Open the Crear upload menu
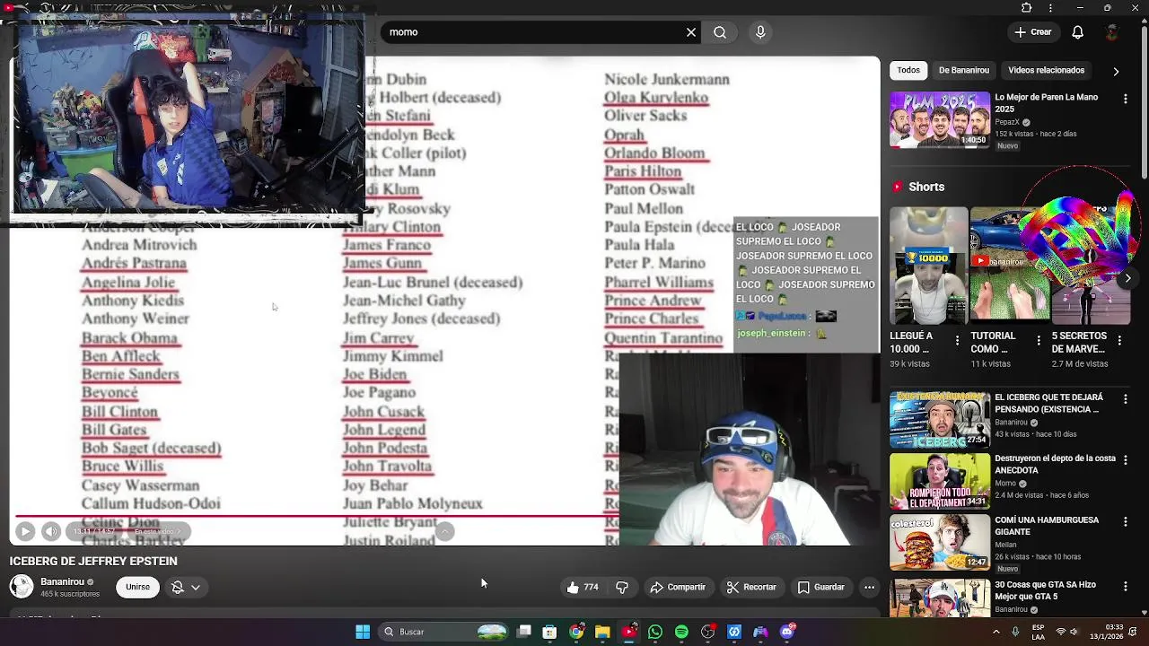1149x646 pixels. pos(1033,32)
